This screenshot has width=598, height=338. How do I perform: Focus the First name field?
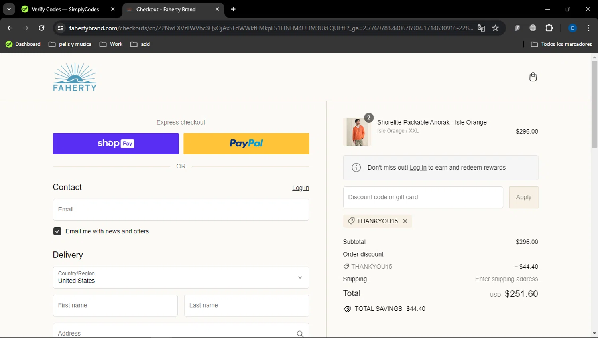pyautogui.click(x=115, y=306)
